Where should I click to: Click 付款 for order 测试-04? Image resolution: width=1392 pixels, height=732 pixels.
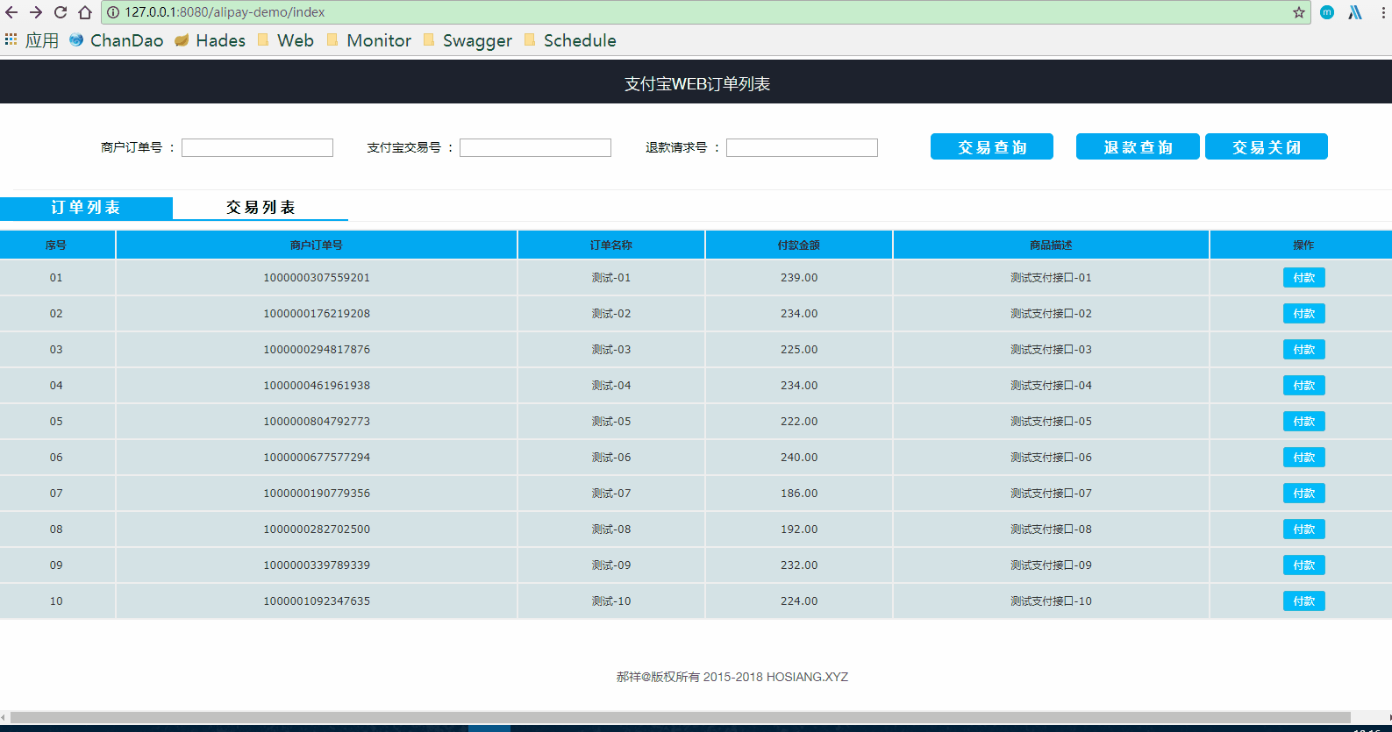pos(1304,386)
